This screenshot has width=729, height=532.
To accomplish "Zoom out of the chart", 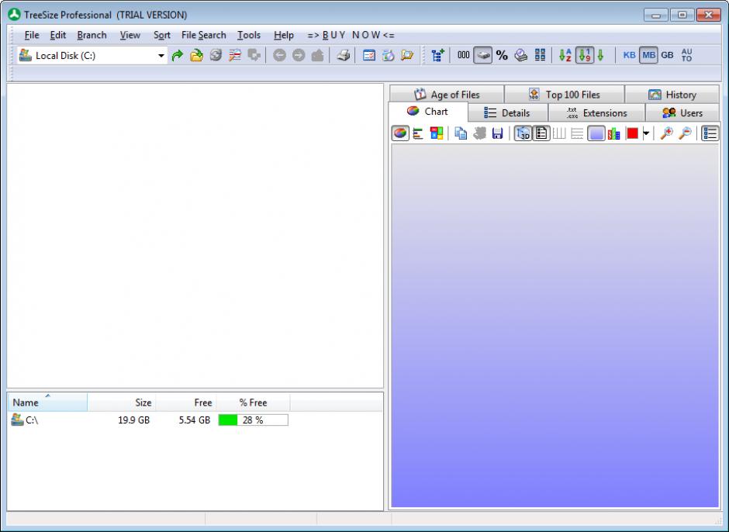I will coord(685,133).
